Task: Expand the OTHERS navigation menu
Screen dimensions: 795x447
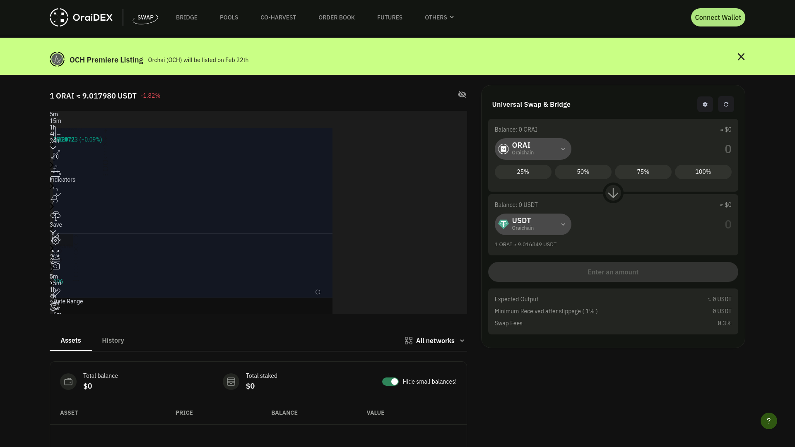Action: pyautogui.click(x=439, y=17)
